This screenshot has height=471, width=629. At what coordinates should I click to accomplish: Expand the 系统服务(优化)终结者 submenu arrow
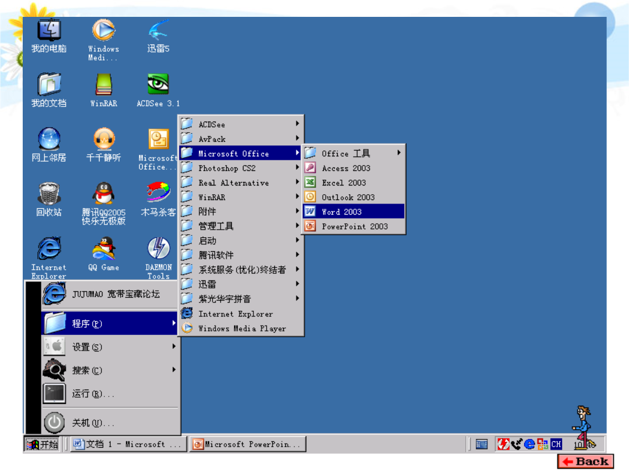click(x=297, y=269)
